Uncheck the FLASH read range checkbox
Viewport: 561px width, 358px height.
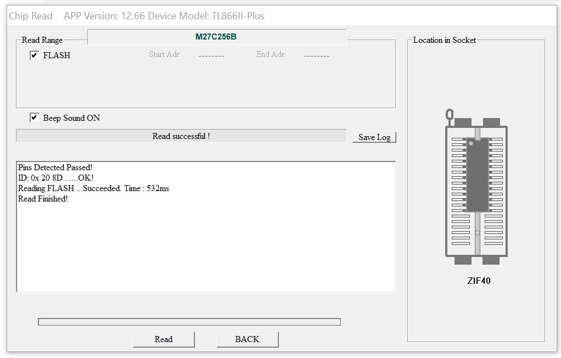click(35, 55)
